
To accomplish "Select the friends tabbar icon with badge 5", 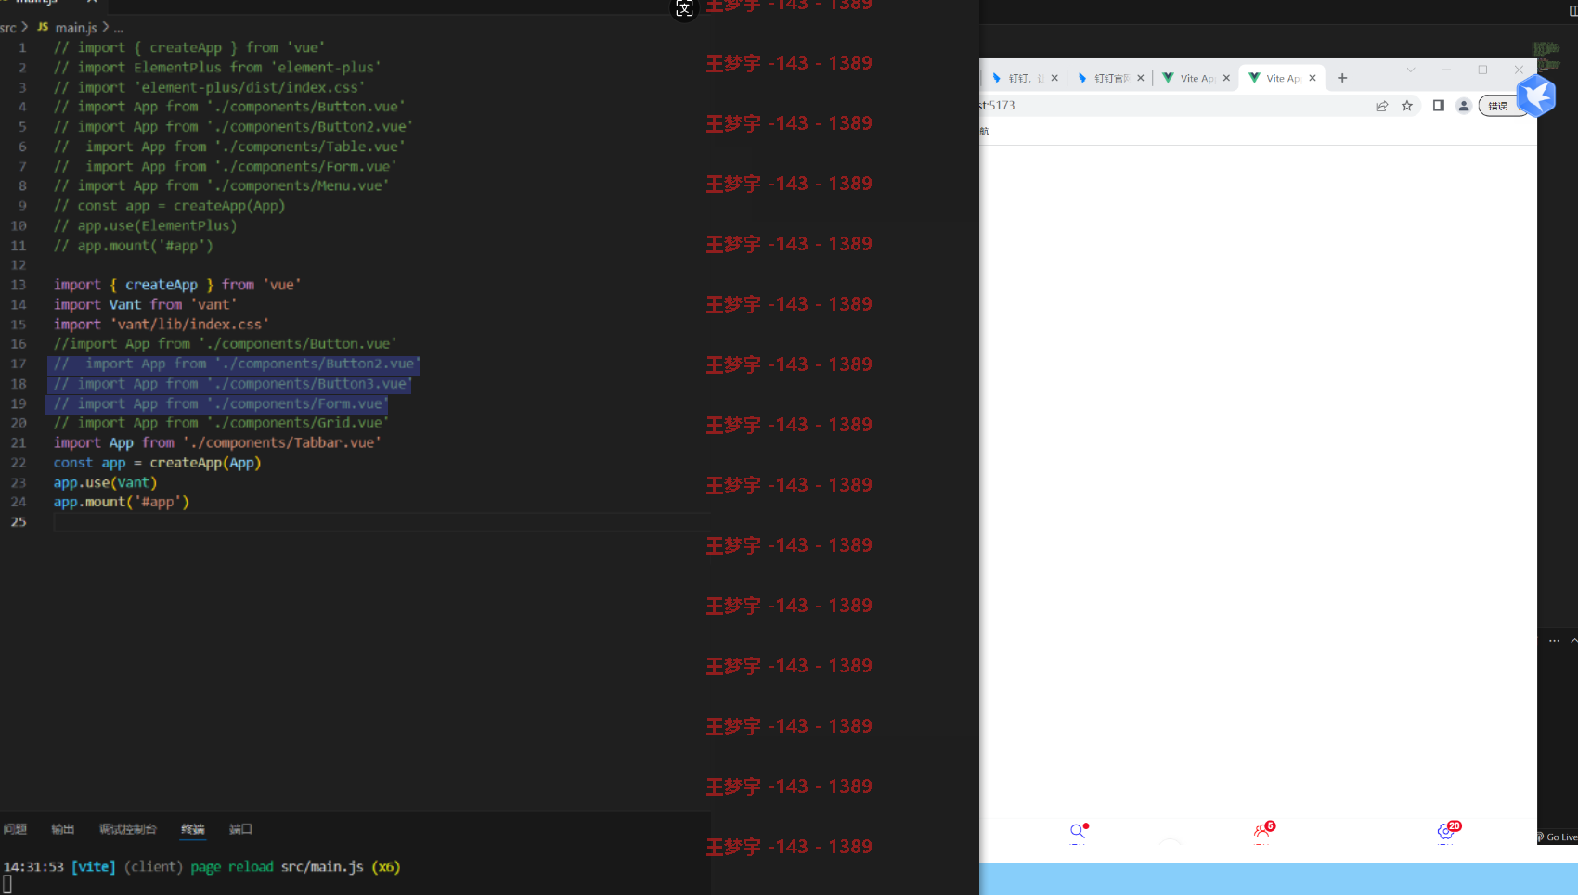I will coord(1263,832).
